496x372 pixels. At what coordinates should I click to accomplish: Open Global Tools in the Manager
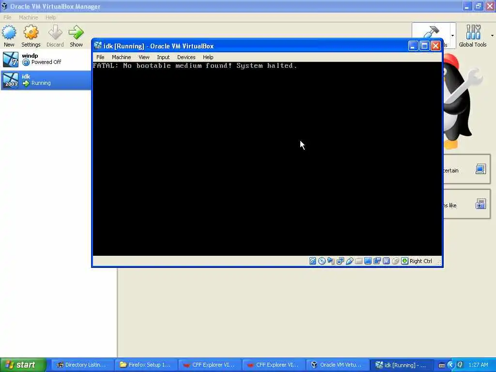click(x=473, y=36)
